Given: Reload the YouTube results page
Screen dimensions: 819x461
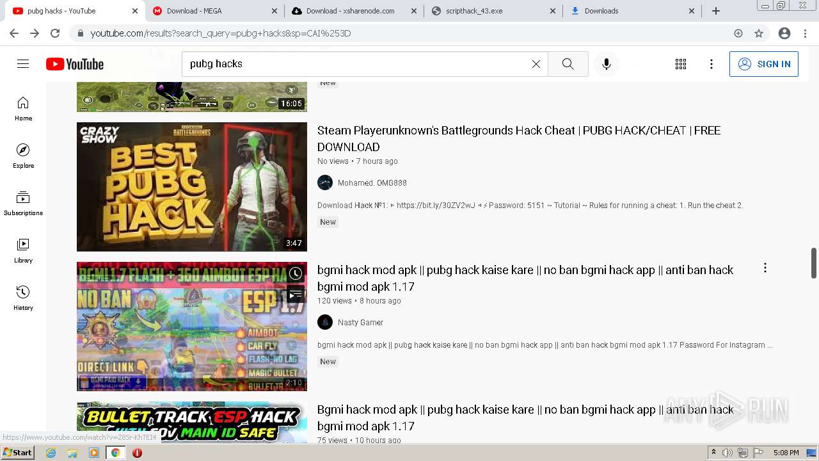Looking at the screenshot, I should (55, 33).
